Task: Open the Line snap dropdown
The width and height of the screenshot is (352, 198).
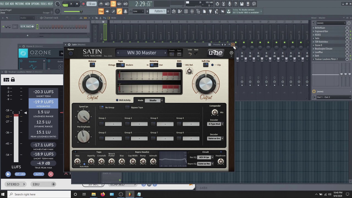Action: (138, 11)
